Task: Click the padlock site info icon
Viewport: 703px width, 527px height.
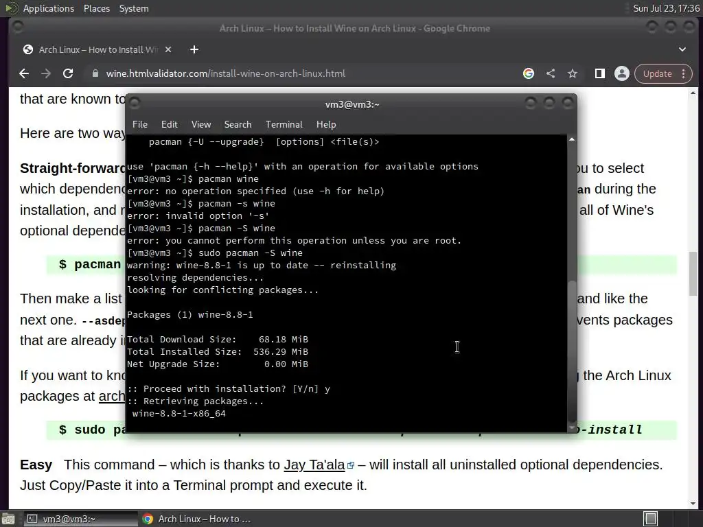Action: (95, 73)
